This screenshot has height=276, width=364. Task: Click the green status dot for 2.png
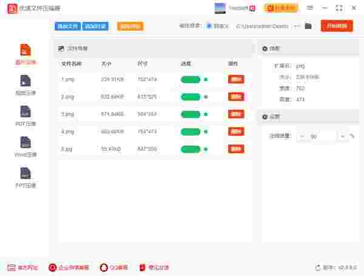[206, 97]
